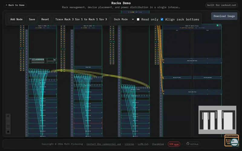Open the GitHub repository link
The width and height of the screenshot is (242, 151).
pyautogui.click(x=192, y=144)
